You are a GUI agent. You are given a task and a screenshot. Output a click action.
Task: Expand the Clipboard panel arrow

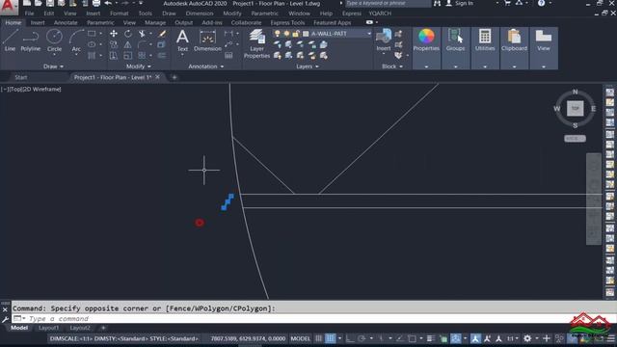tap(514, 67)
